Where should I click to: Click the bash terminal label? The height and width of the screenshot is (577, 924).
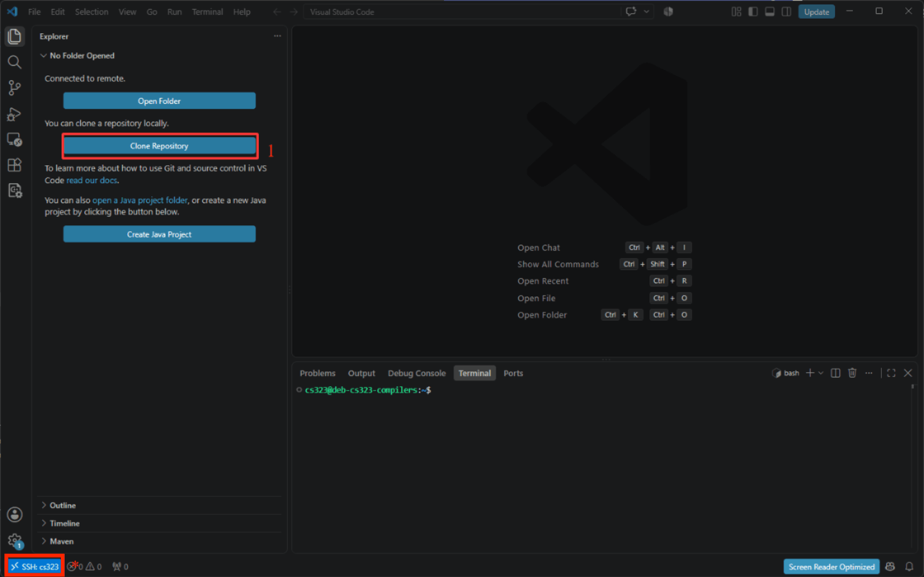point(786,373)
